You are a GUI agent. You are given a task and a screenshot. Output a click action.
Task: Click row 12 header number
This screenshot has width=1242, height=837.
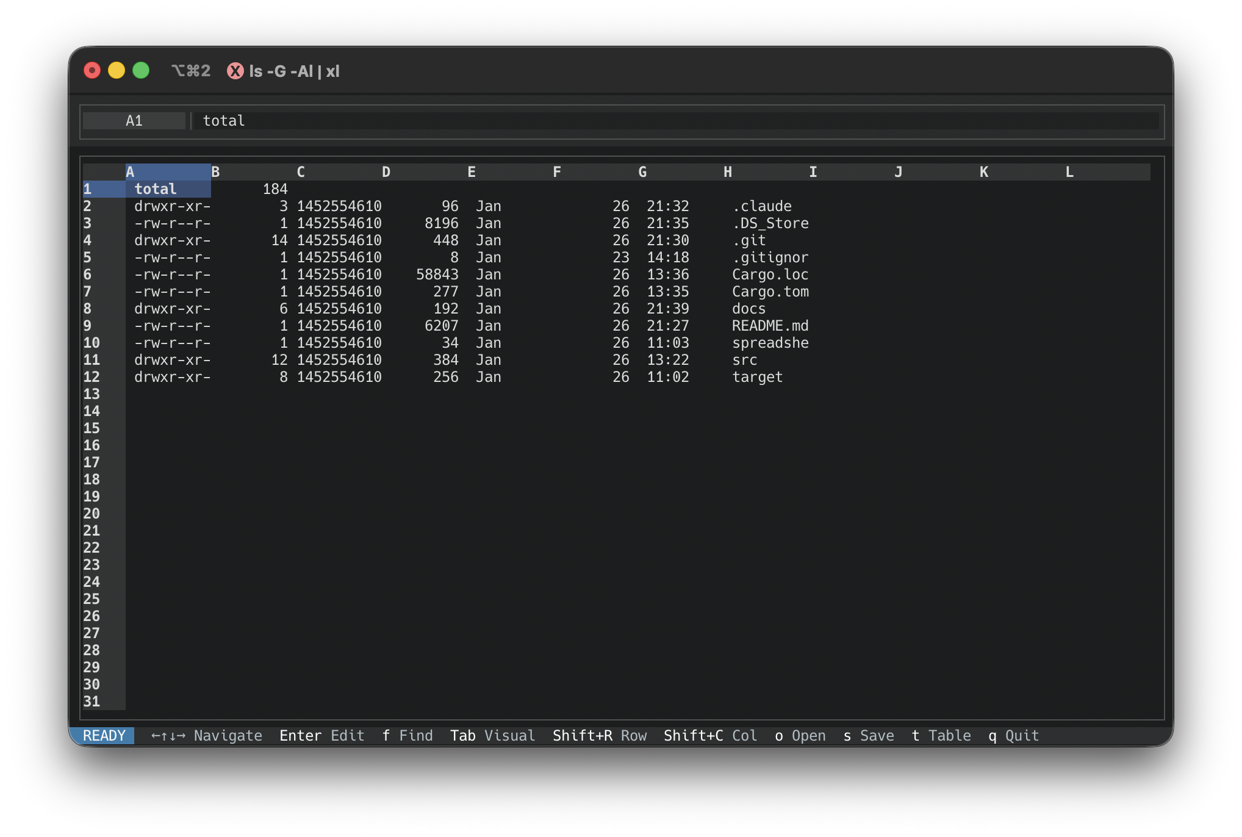click(x=104, y=377)
